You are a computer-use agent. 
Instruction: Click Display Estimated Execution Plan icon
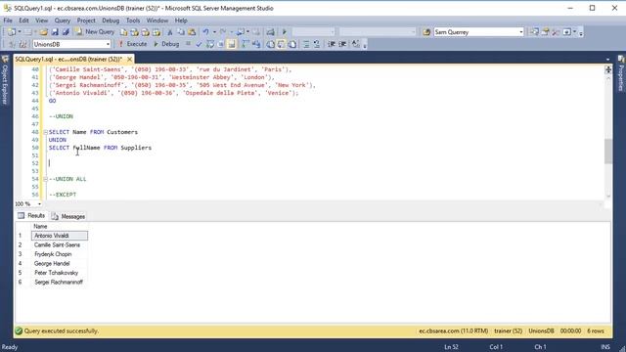coord(210,44)
